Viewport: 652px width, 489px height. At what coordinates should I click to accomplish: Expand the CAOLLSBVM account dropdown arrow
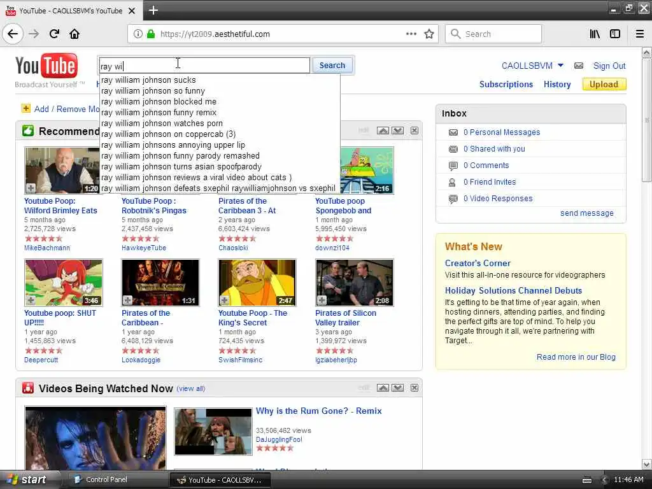pyautogui.click(x=560, y=66)
